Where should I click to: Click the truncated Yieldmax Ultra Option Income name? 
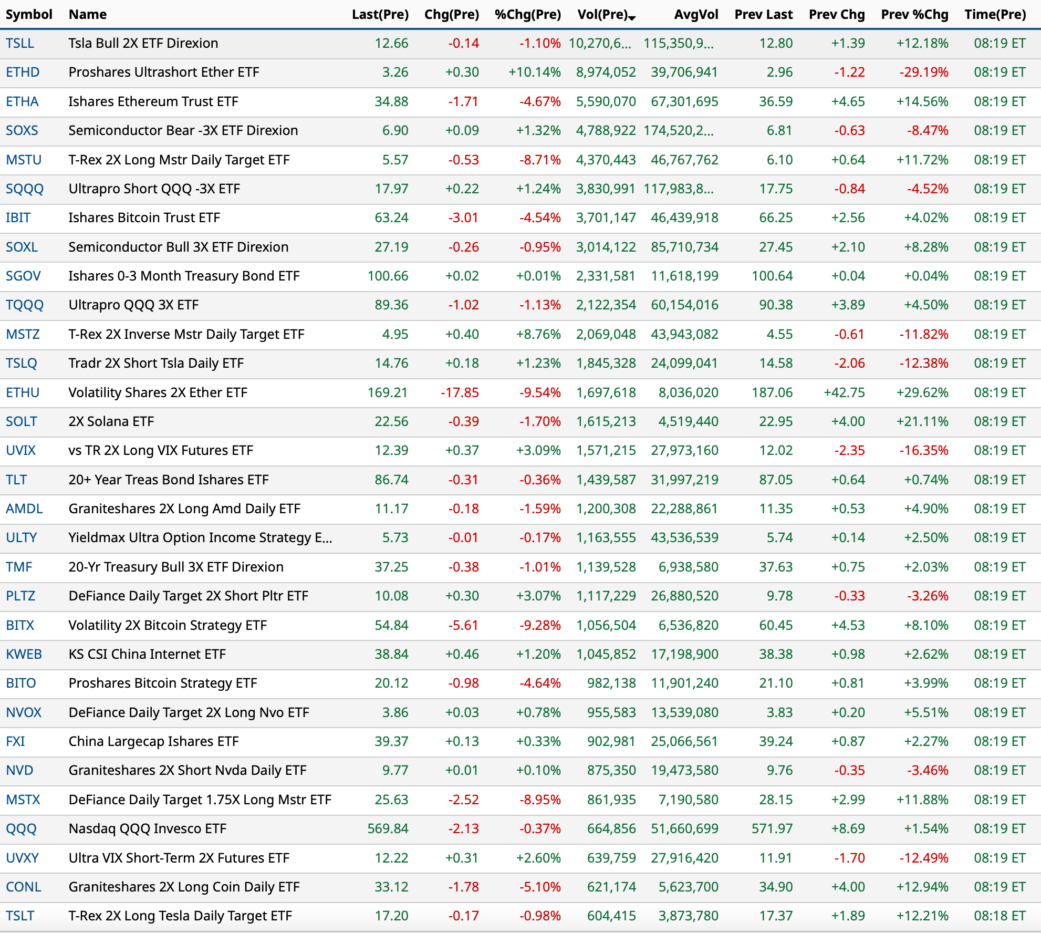pos(200,537)
